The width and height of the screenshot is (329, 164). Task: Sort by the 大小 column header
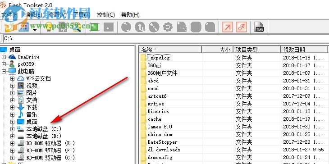pyautogui.click(x=217, y=50)
